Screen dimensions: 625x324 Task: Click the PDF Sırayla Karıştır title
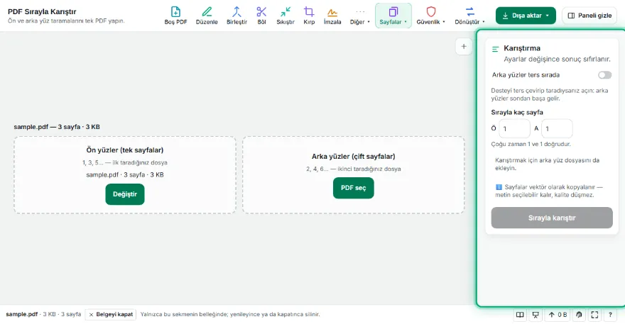click(x=42, y=11)
